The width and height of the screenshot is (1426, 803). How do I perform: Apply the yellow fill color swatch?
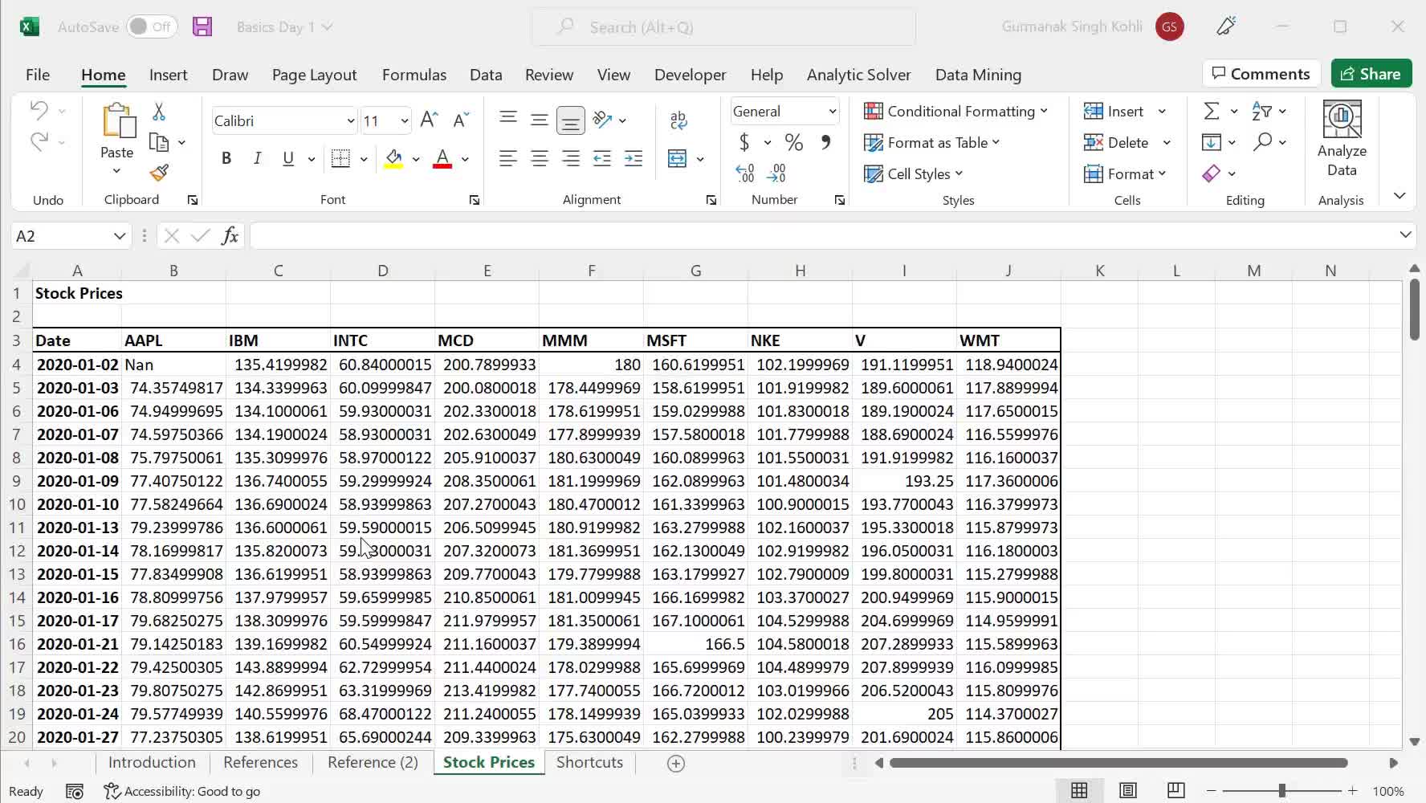393,158
